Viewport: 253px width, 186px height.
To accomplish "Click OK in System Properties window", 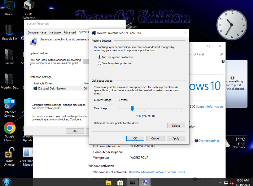I will (75, 131).
